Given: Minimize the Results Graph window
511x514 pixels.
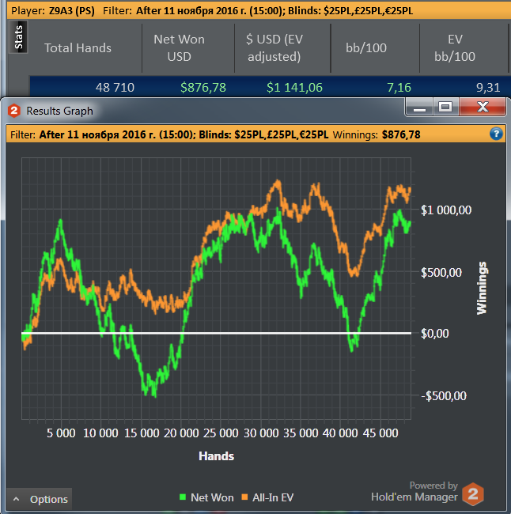Looking at the screenshot, I should (x=419, y=108).
